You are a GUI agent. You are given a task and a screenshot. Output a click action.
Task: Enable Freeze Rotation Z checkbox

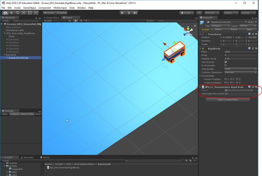point(237,83)
